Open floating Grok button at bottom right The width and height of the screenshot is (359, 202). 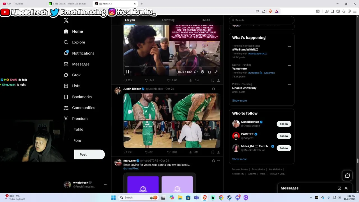tap(348, 176)
